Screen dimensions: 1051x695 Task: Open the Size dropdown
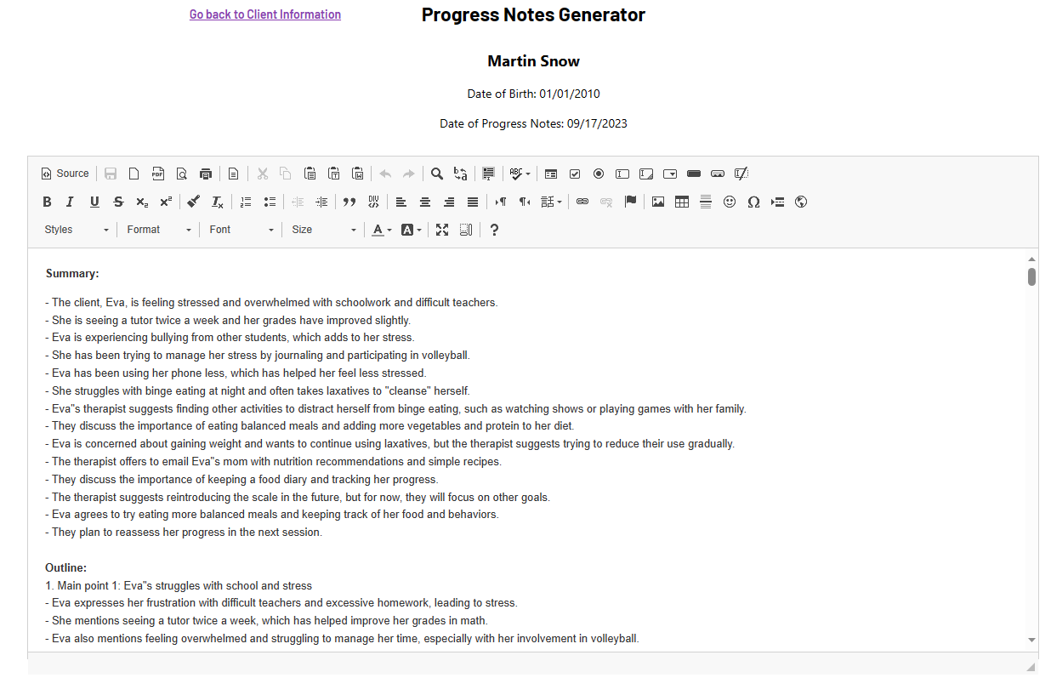pyautogui.click(x=324, y=230)
